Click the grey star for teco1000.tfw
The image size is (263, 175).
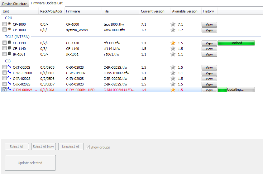(x=173, y=24)
